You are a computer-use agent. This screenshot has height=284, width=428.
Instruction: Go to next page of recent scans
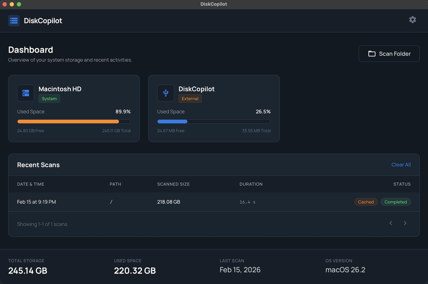click(405, 223)
